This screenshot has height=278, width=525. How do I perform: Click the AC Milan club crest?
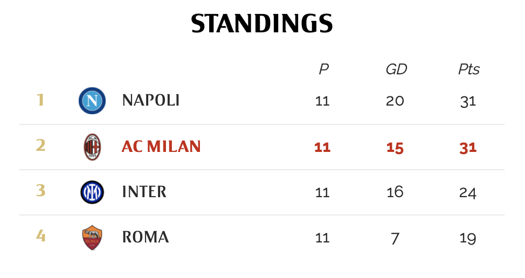(92, 147)
